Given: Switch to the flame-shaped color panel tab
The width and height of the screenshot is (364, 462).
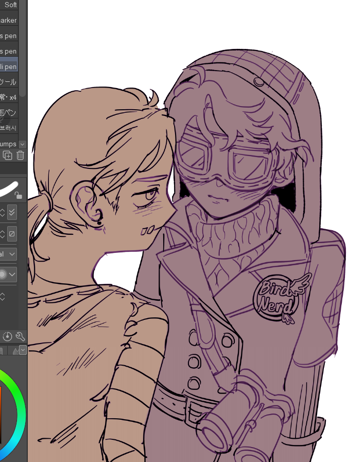Looking at the screenshot, I should 15,351.
